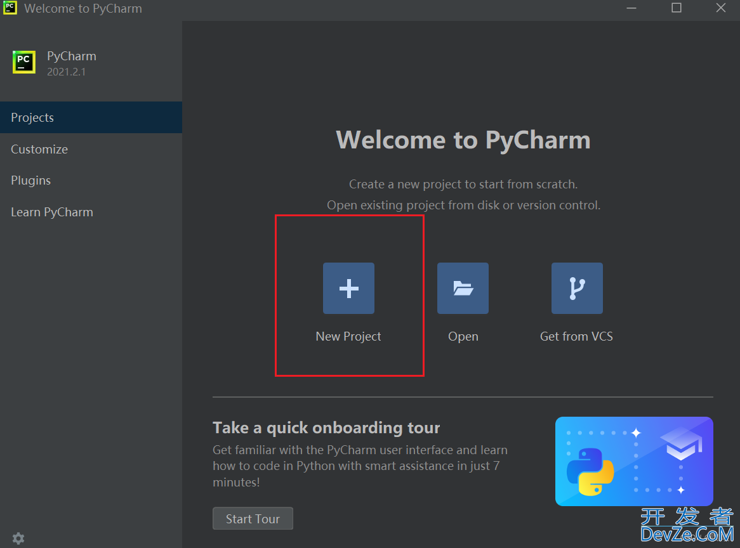The width and height of the screenshot is (740, 548).
Task: Click the PyCharm icon in title bar
Action: [10, 8]
